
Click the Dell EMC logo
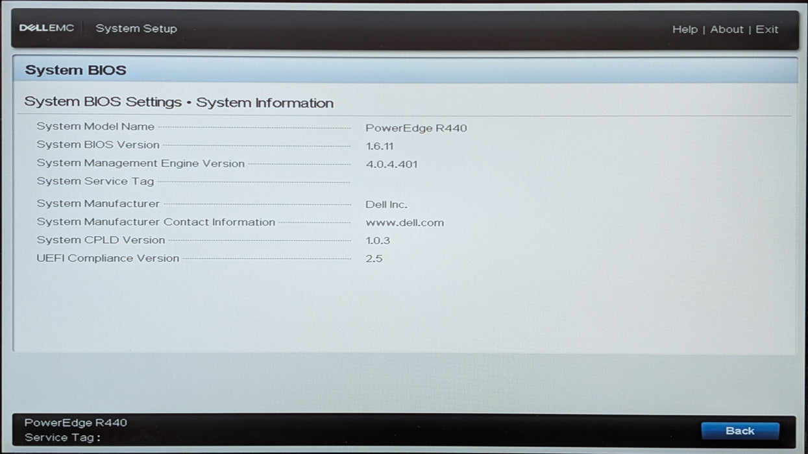47,29
